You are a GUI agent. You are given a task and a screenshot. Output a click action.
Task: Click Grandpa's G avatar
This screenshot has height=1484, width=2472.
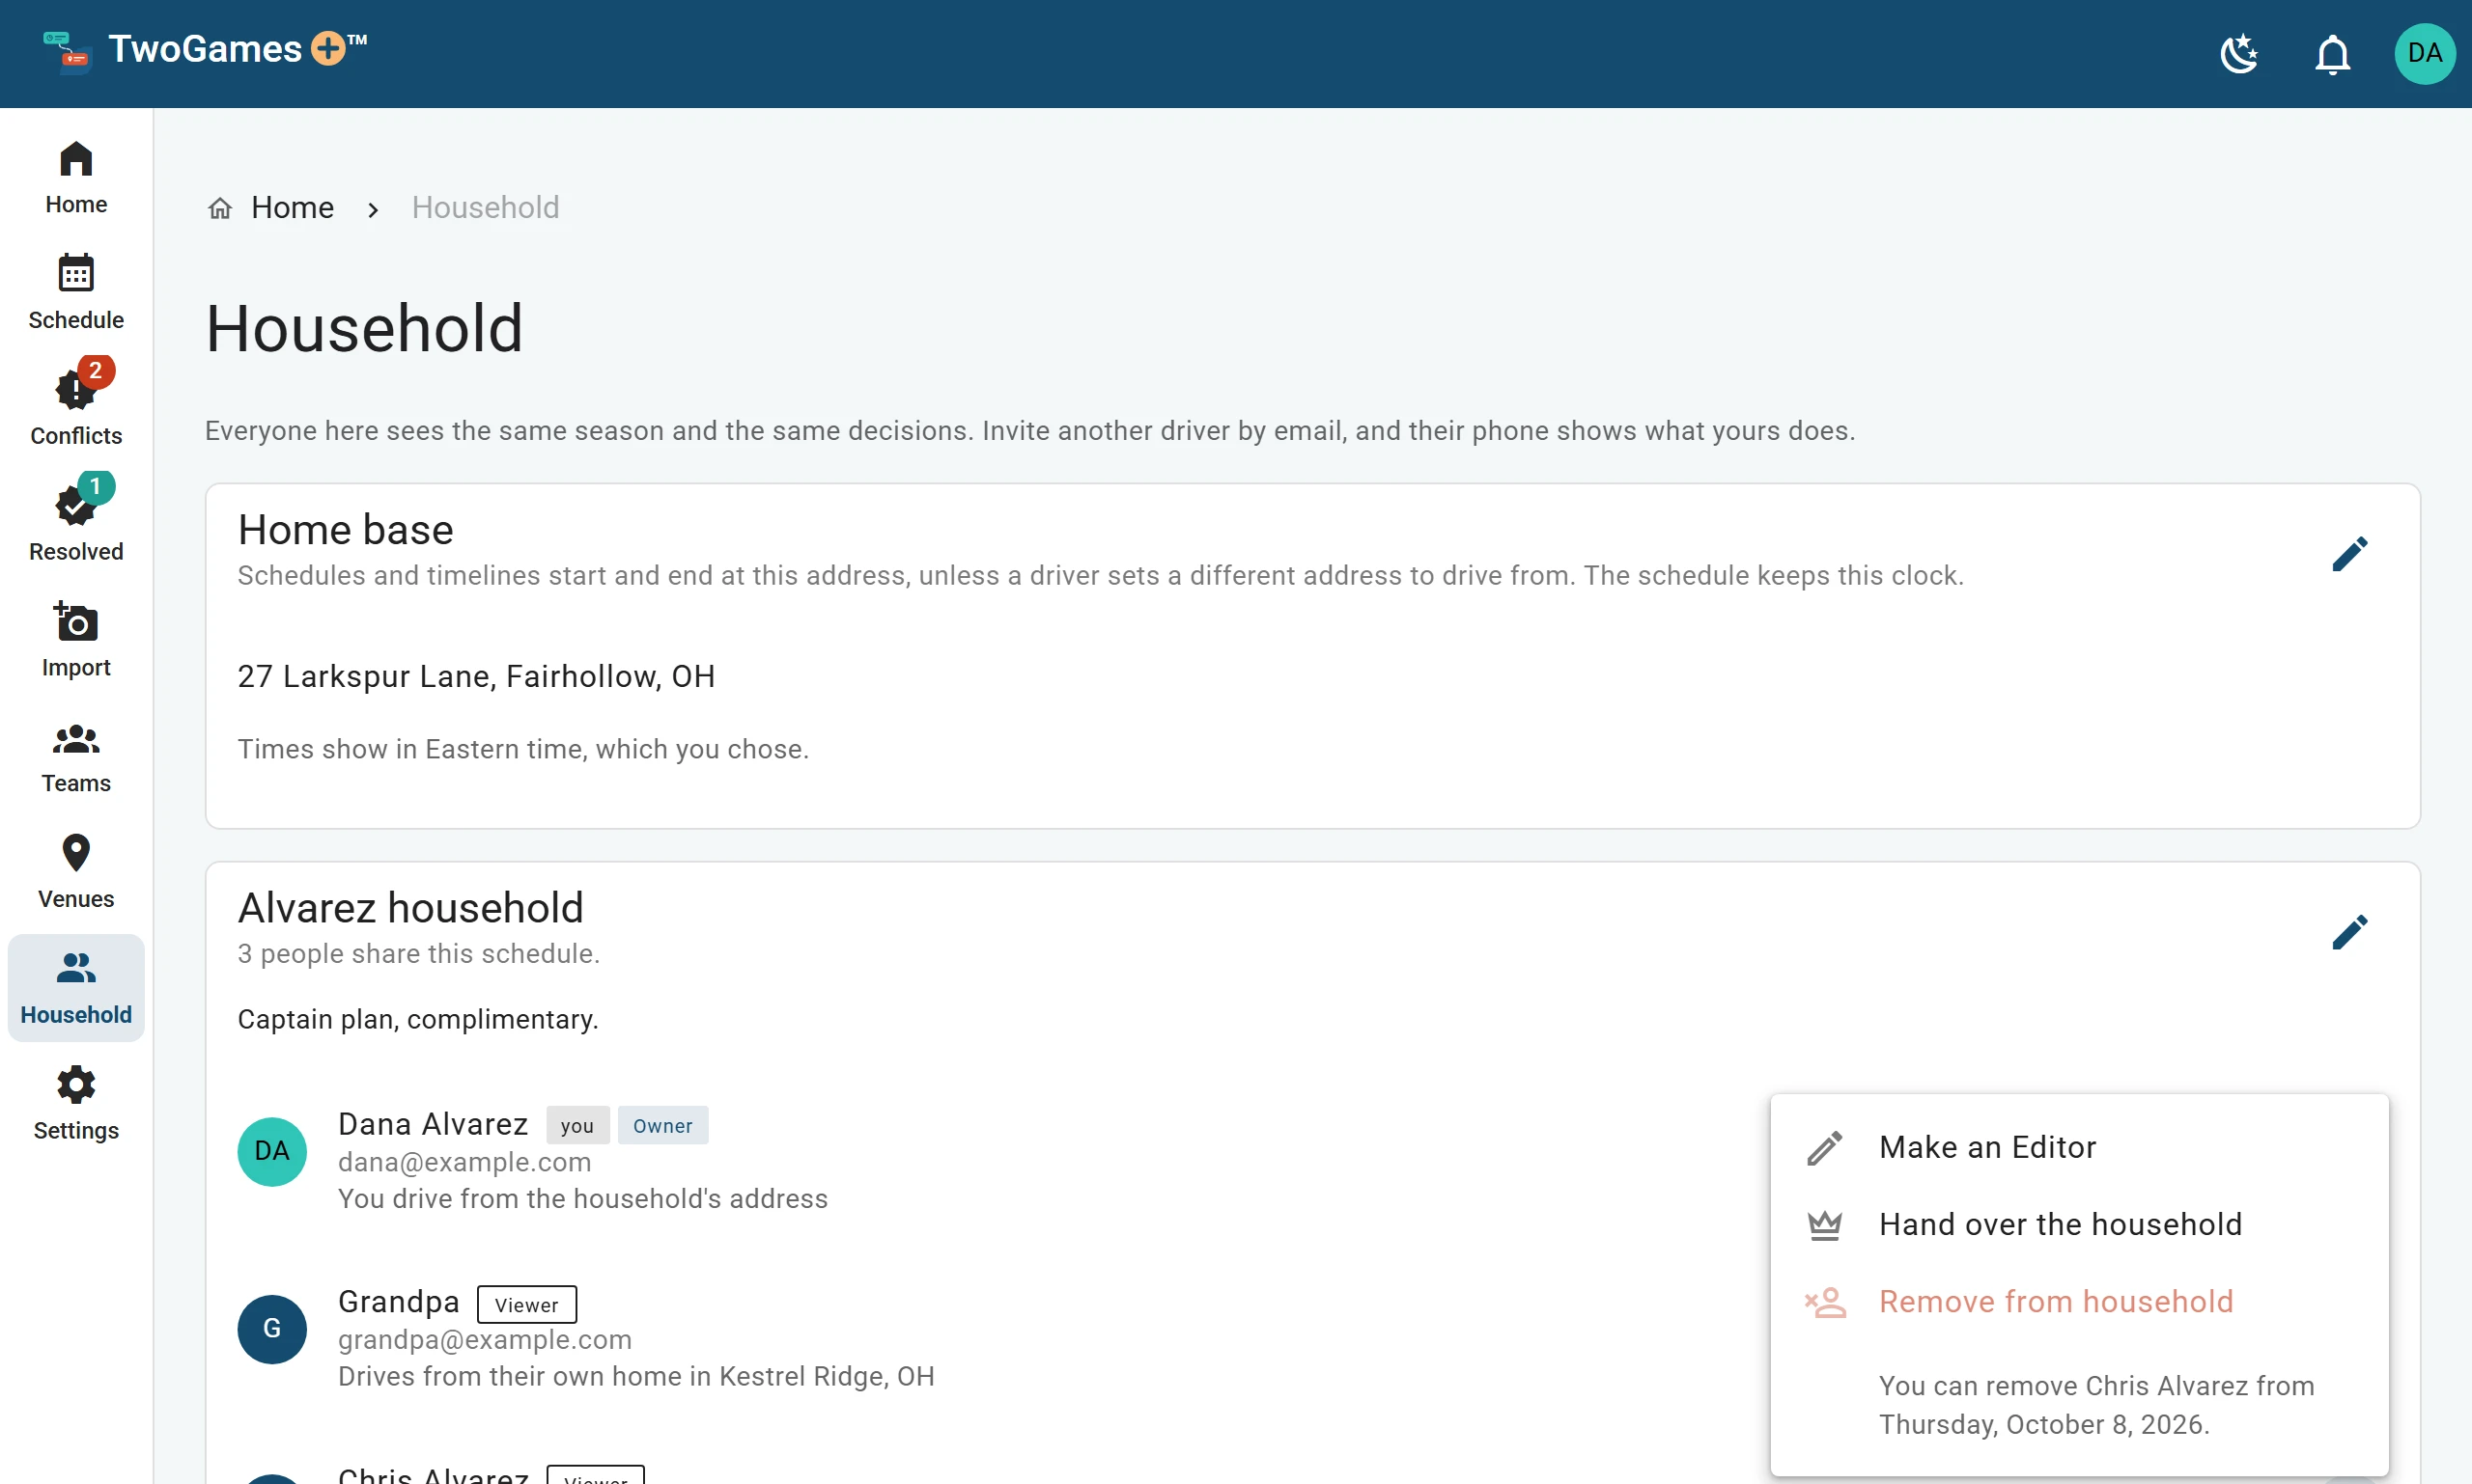[272, 1329]
